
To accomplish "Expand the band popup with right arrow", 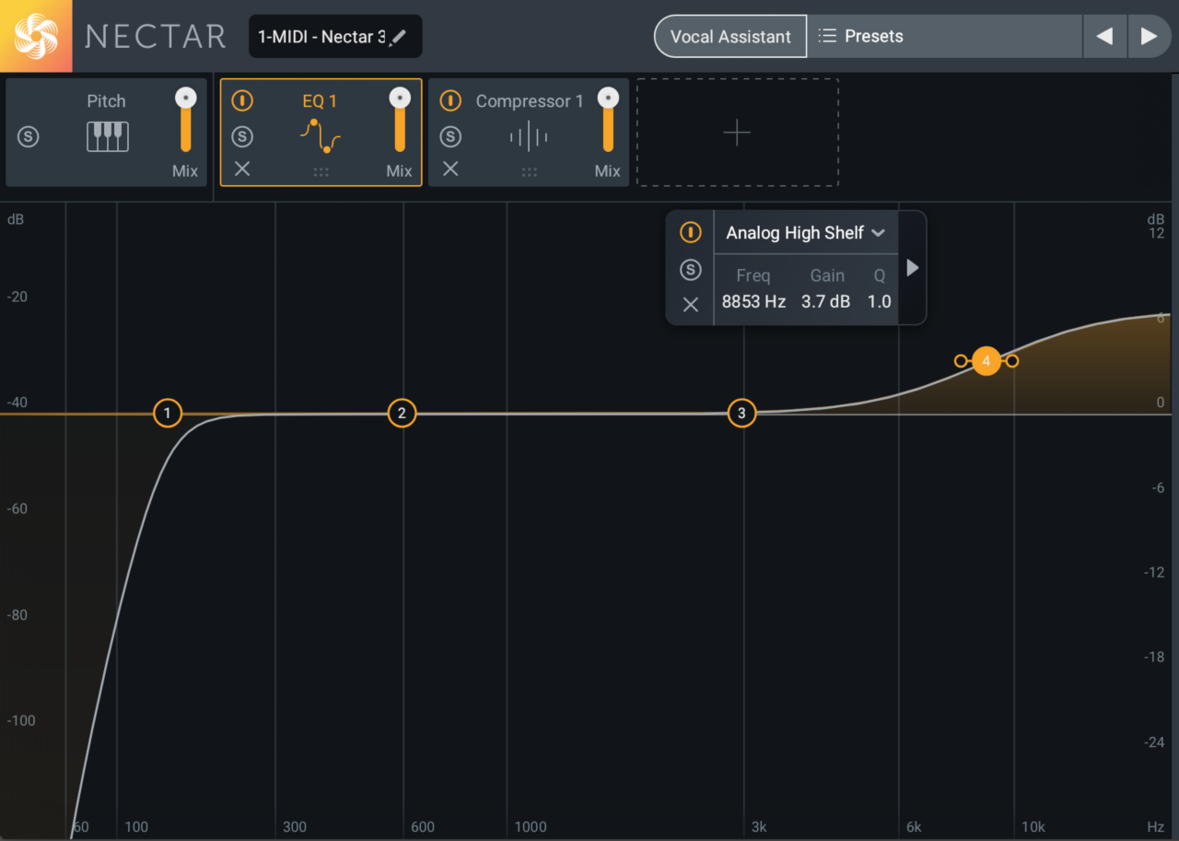I will point(912,268).
